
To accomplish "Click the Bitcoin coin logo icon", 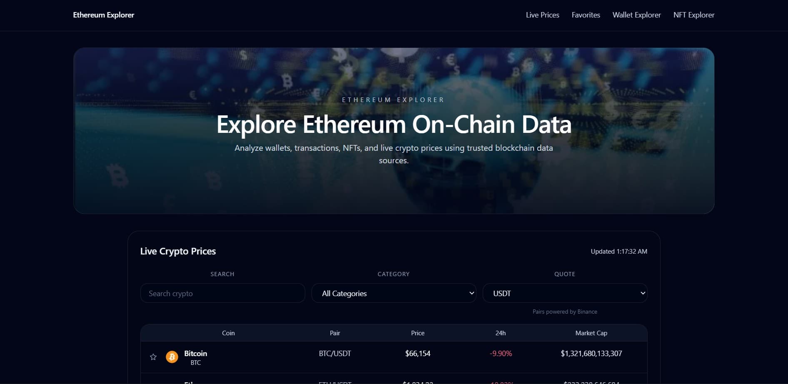I will 172,357.
